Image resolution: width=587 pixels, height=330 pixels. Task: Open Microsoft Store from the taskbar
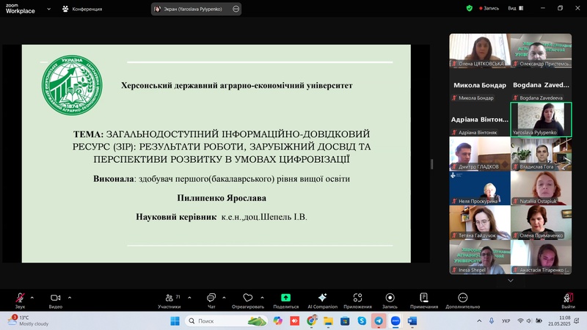[345, 321]
